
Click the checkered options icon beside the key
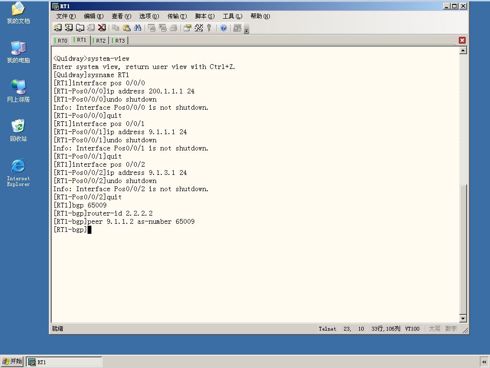coord(199,28)
